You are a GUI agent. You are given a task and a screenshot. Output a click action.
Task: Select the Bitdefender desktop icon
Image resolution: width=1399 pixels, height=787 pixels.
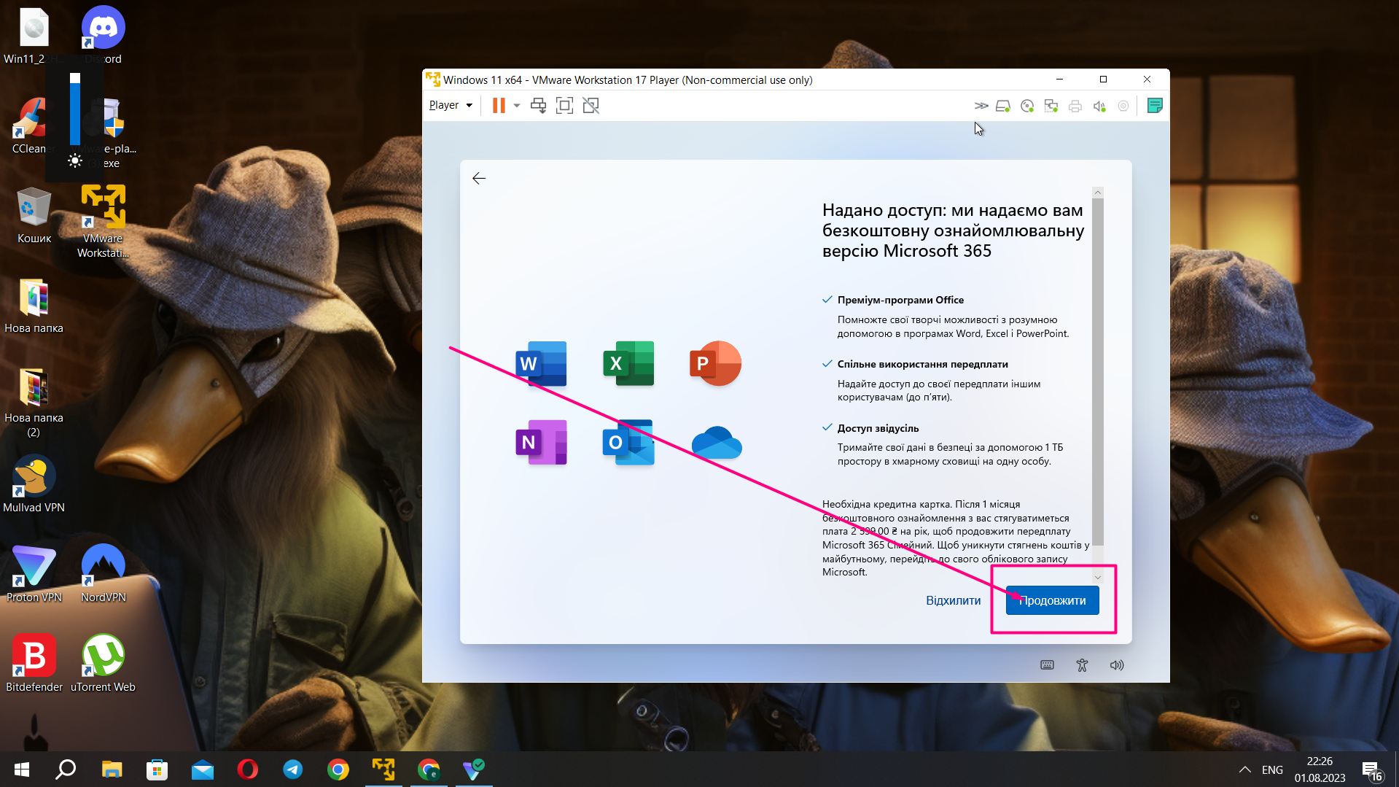coord(34,663)
